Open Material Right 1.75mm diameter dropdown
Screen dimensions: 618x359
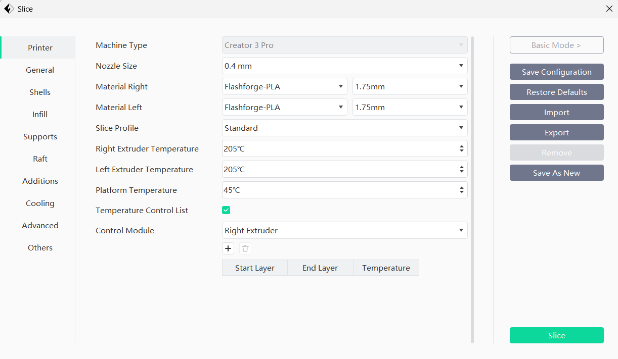tap(410, 86)
